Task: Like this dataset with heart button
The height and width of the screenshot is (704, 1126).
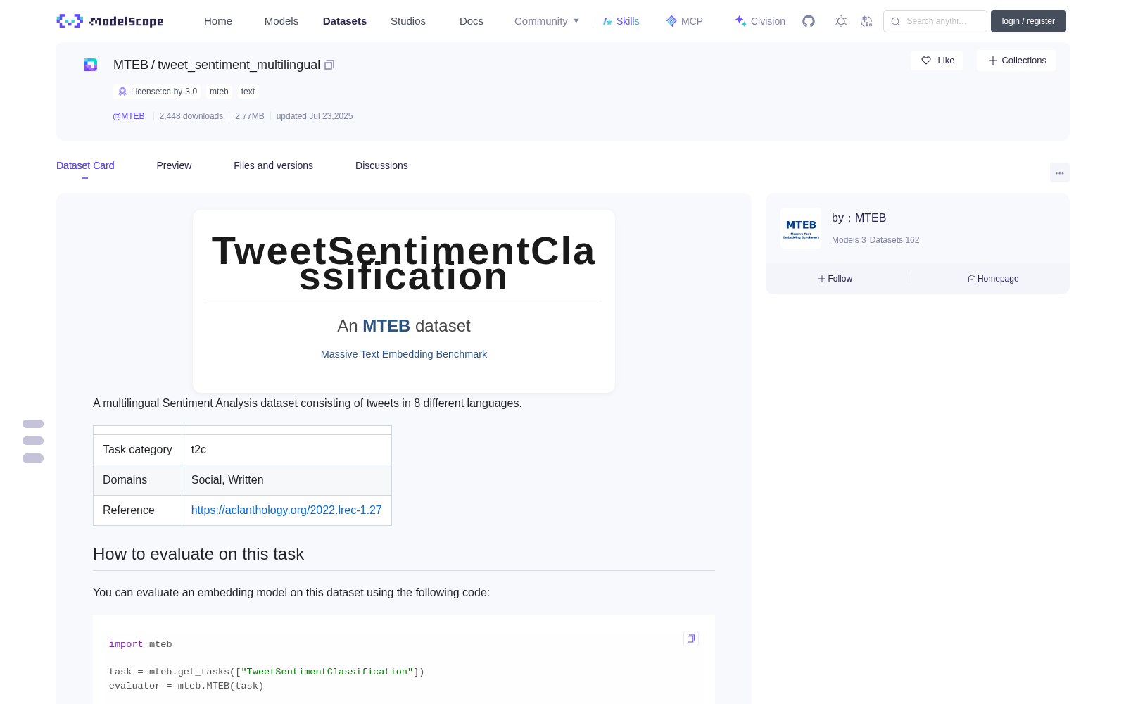Action: click(937, 61)
